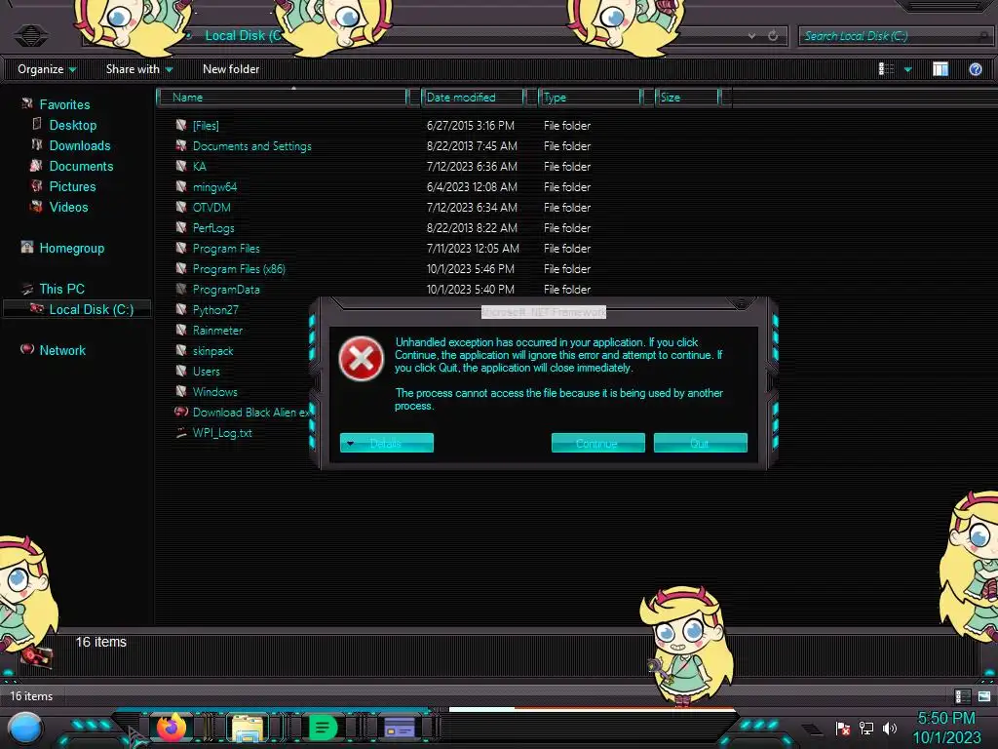Sort by the Size column header
The width and height of the screenshot is (998, 749).
pyautogui.click(x=688, y=98)
